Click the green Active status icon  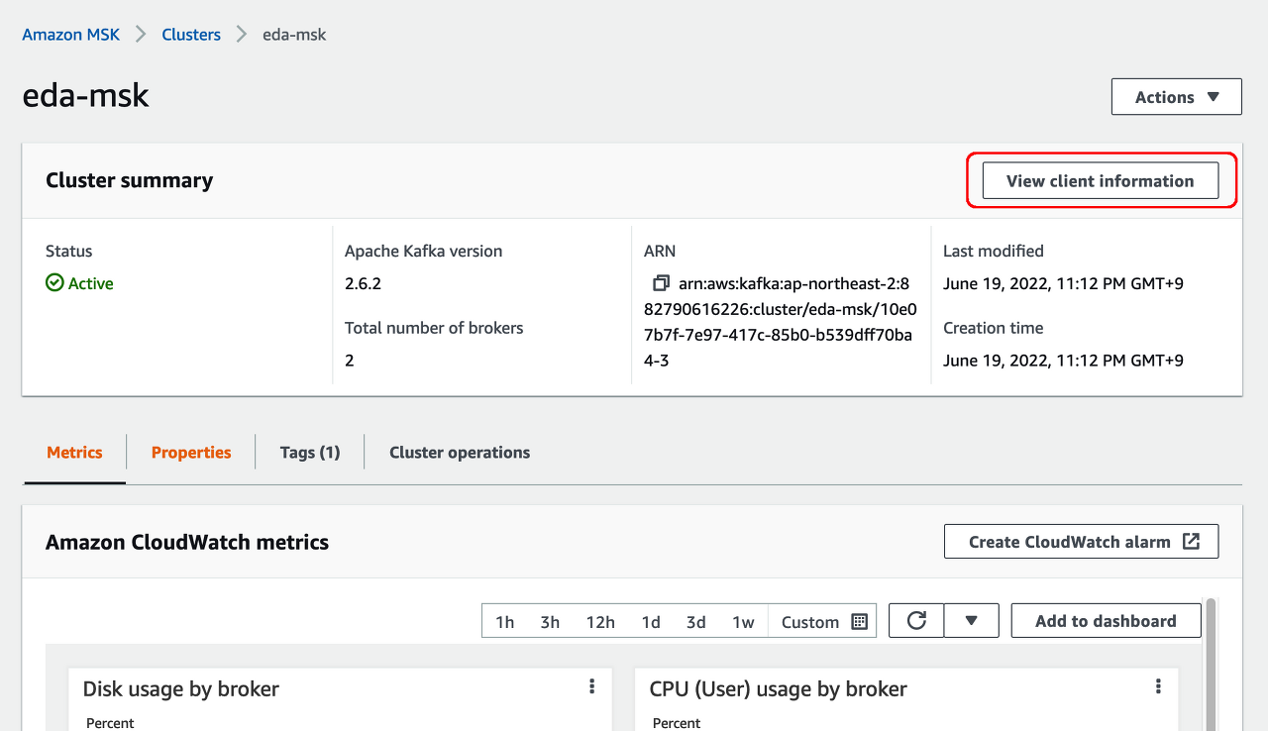click(54, 283)
